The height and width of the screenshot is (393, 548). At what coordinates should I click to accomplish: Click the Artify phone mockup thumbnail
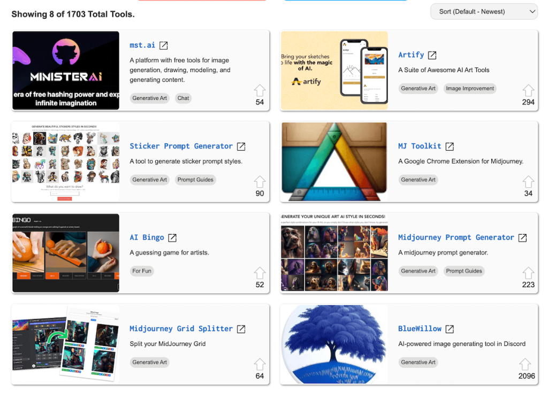334,70
